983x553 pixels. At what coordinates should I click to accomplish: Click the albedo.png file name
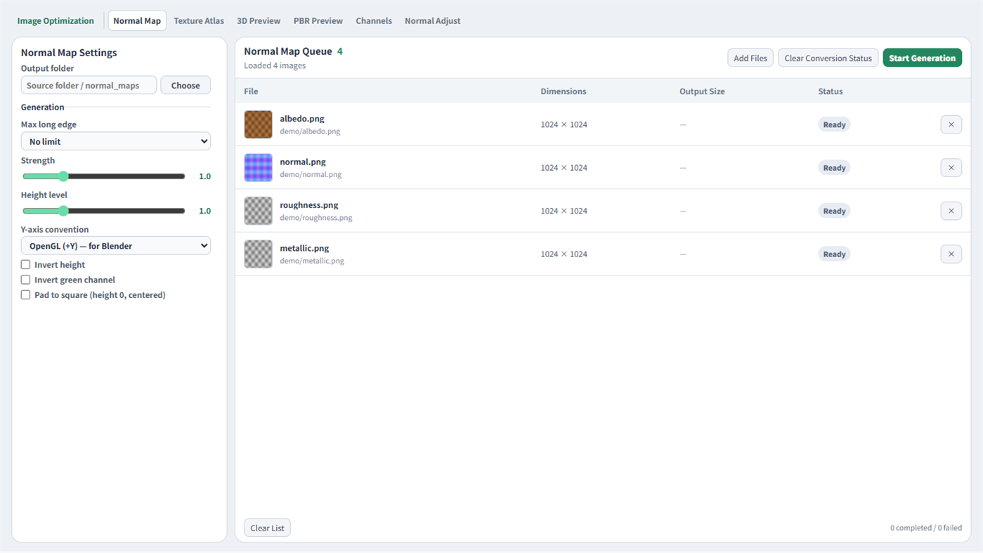coord(302,119)
